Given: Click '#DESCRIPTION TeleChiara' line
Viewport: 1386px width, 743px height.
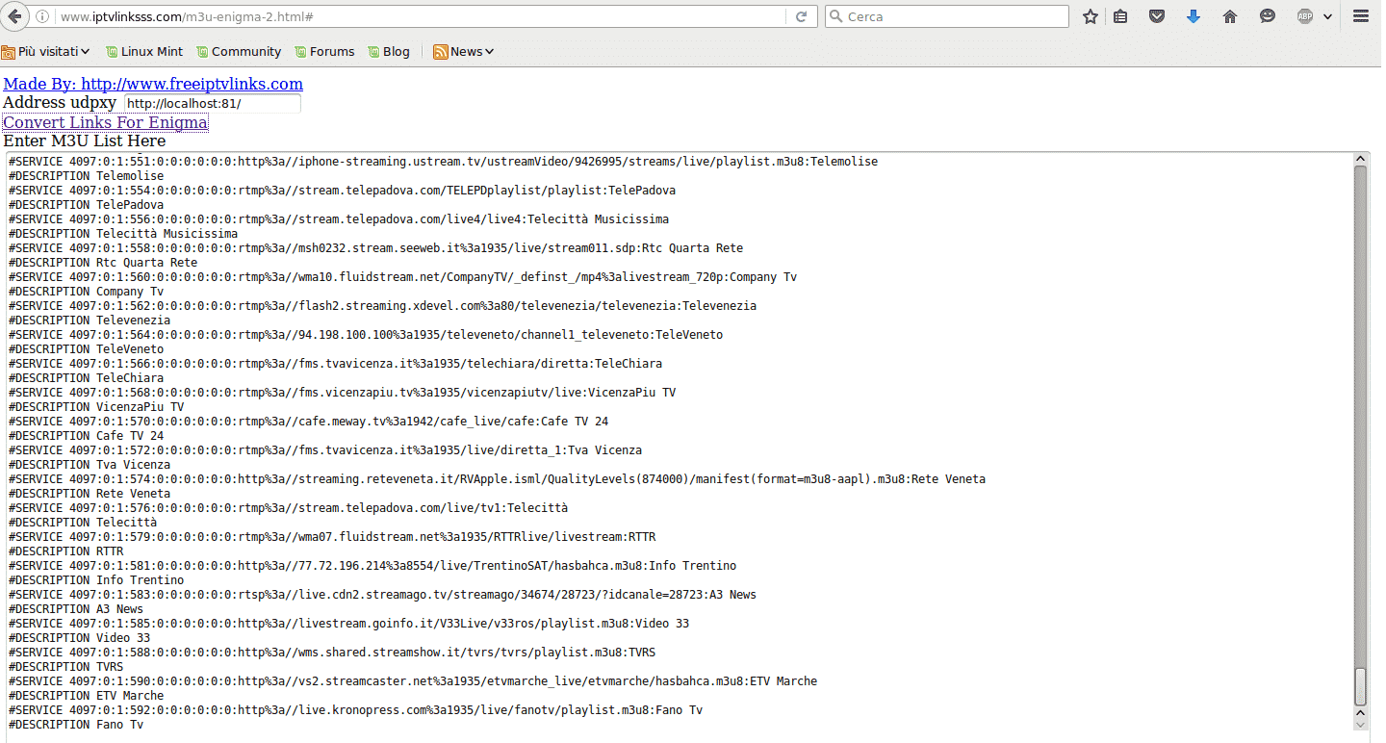Looking at the screenshot, I should point(86,378).
